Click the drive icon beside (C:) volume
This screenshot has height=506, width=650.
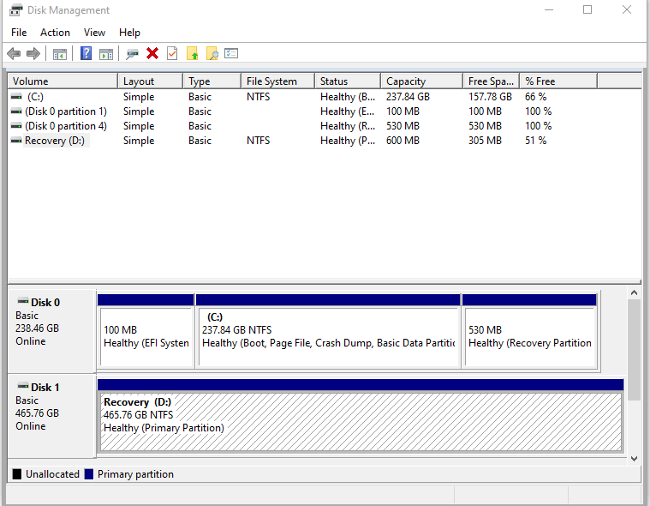(x=16, y=97)
